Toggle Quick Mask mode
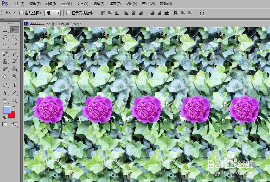Image resolution: width=270 pixels, height=182 pixels. click(5, 124)
